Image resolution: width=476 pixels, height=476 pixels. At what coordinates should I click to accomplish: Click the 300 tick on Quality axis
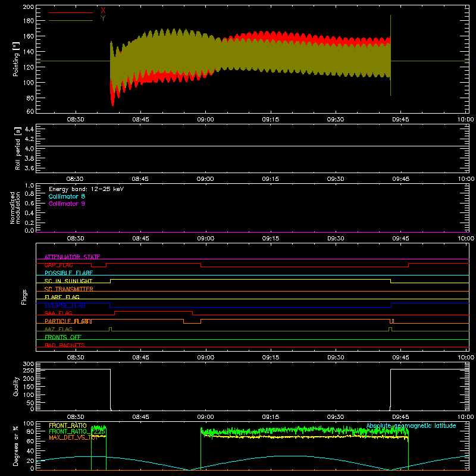point(29,364)
